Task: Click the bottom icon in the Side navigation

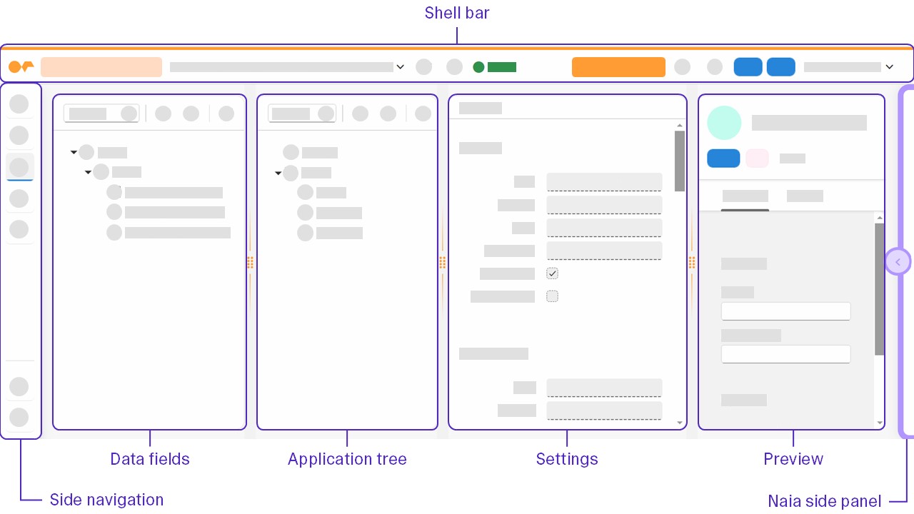Action: (19, 417)
